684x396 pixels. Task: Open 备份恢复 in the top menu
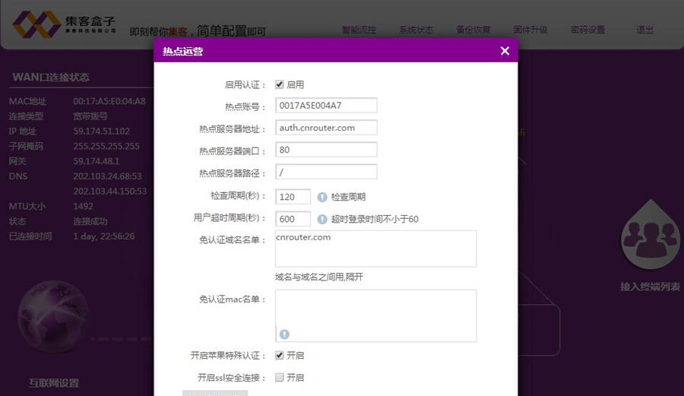click(x=473, y=30)
